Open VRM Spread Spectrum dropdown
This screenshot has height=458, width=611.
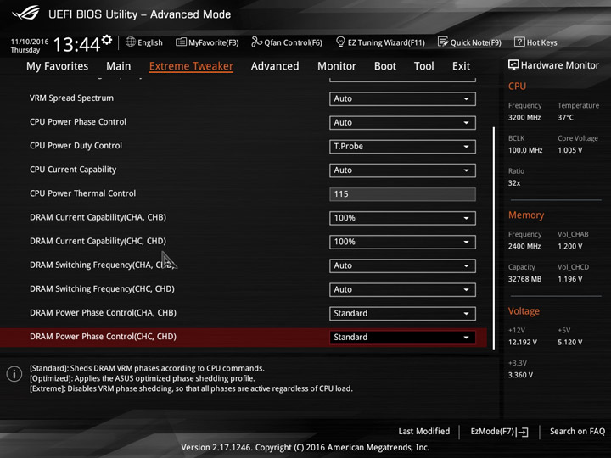coord(402,98)
